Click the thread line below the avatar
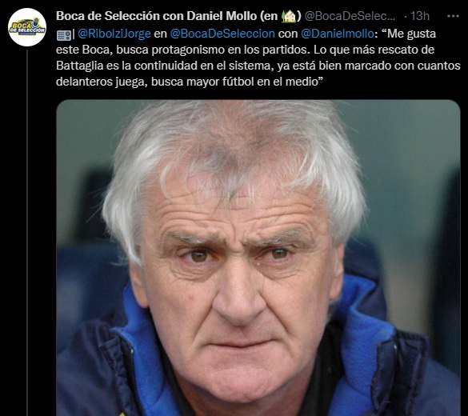Screen dimensions: 468x416 (x=27, y=233)
